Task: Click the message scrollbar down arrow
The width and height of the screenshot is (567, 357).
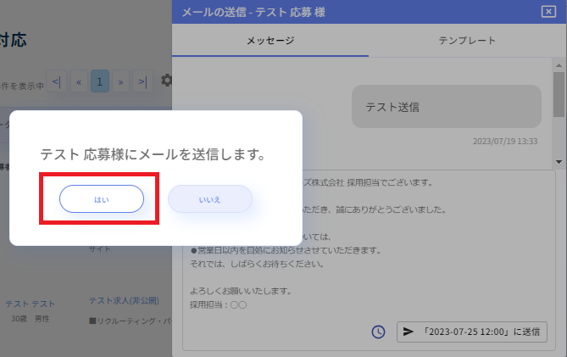Action: [559, 162]
